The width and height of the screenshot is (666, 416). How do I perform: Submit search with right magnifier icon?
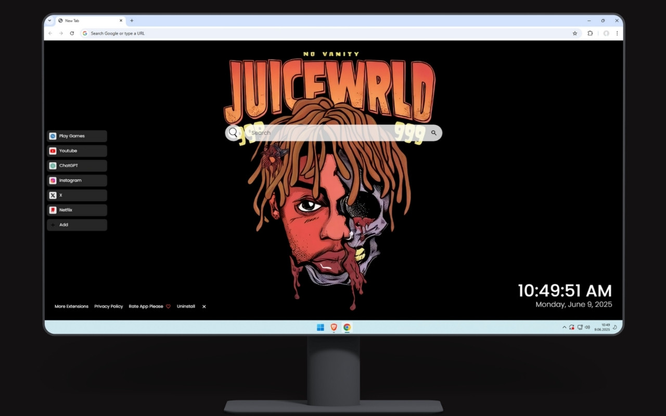[433, 133]
